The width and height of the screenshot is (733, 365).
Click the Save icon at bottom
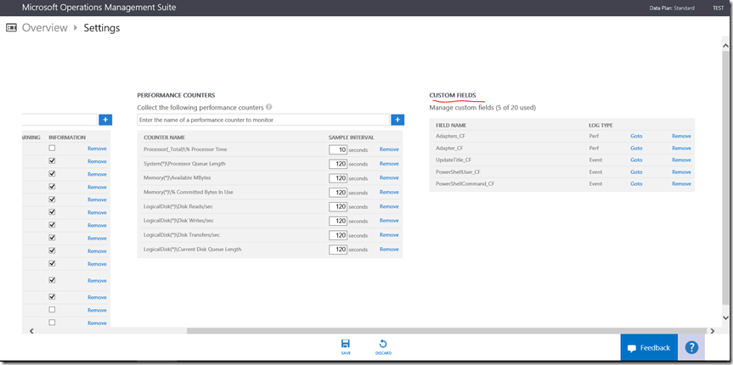346,345
